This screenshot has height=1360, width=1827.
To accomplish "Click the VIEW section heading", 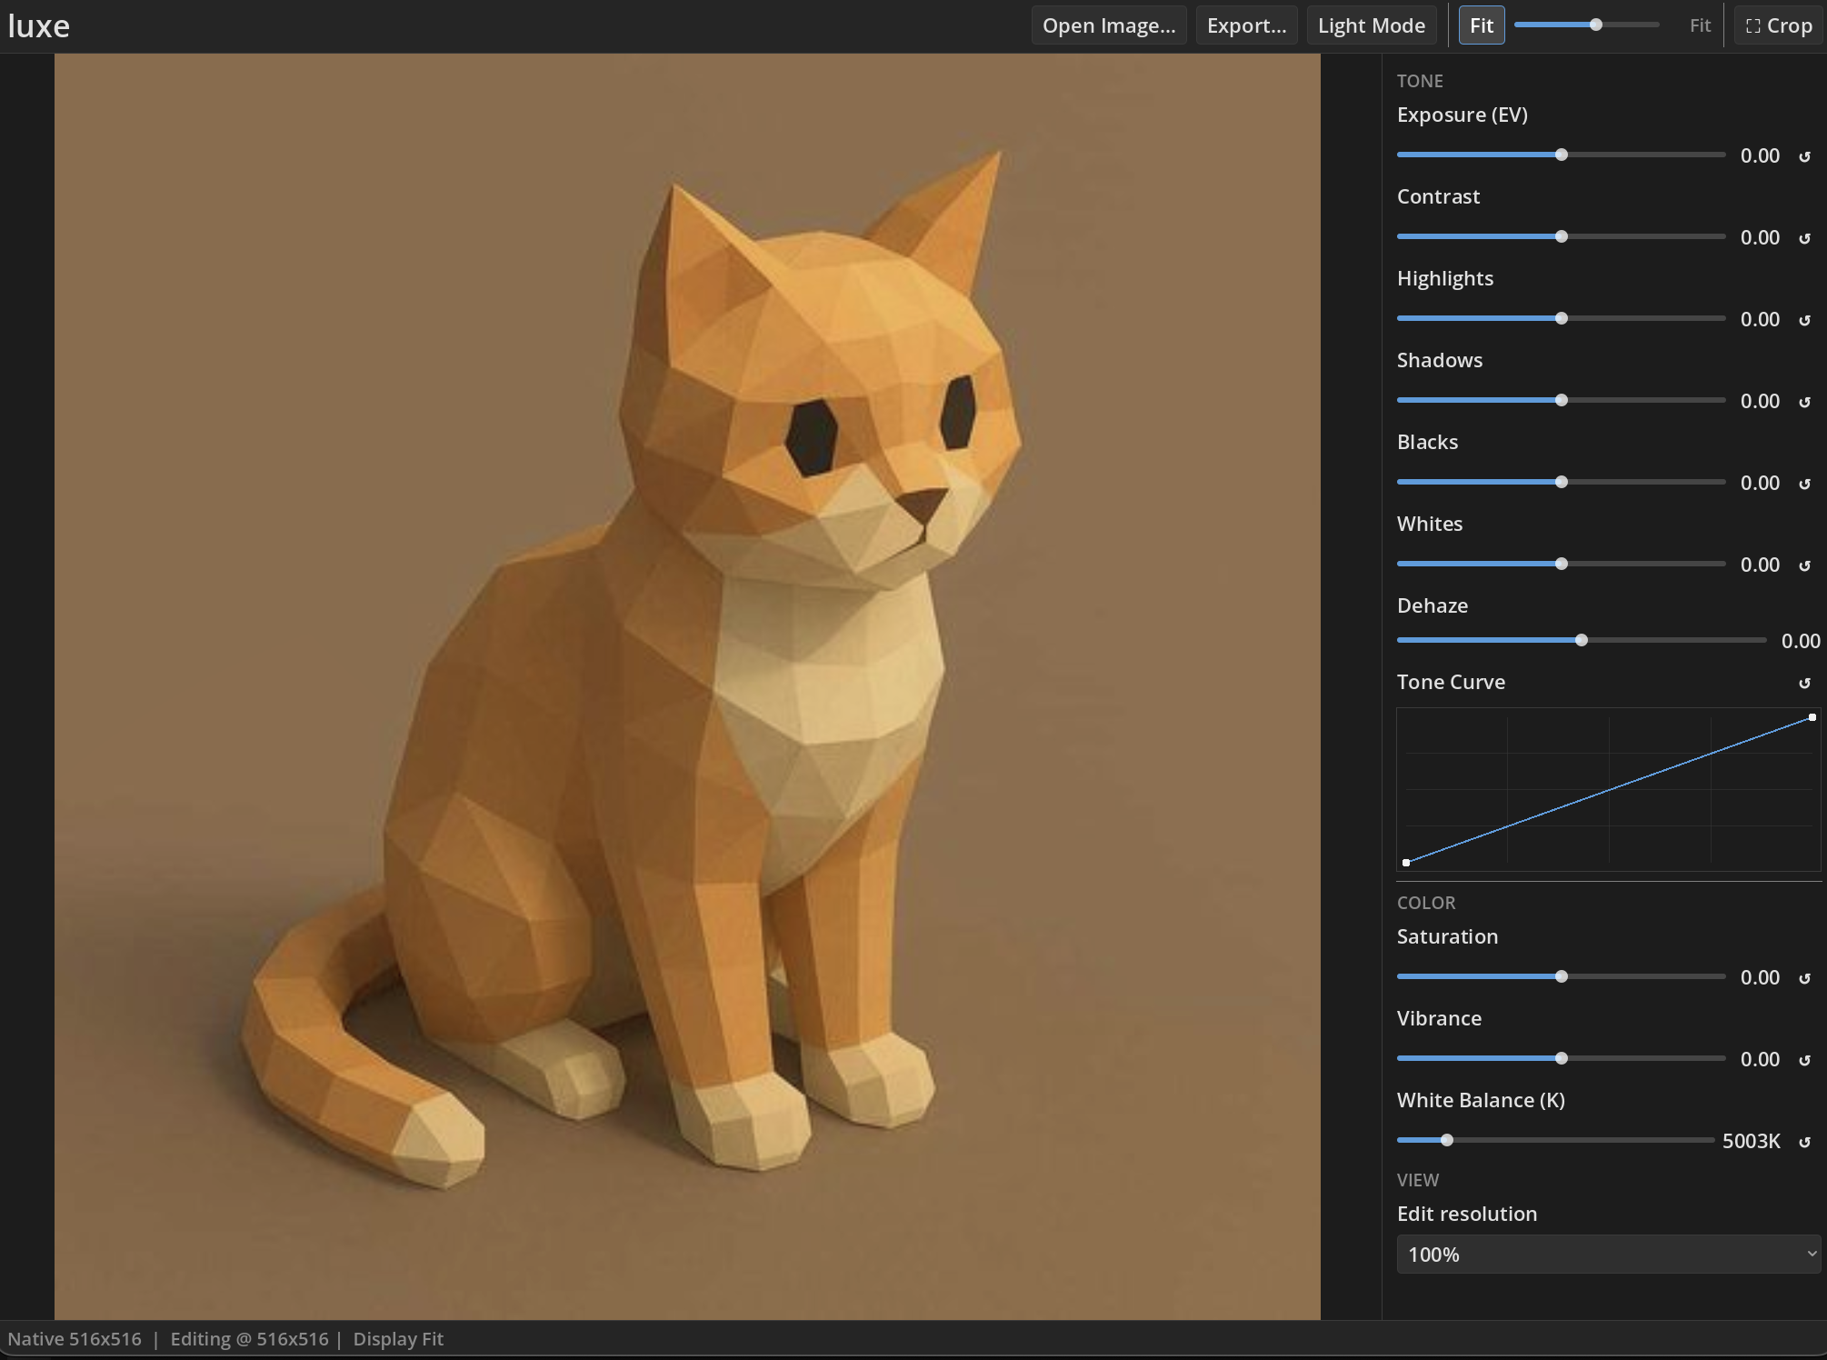I will click(1418, 1180).
